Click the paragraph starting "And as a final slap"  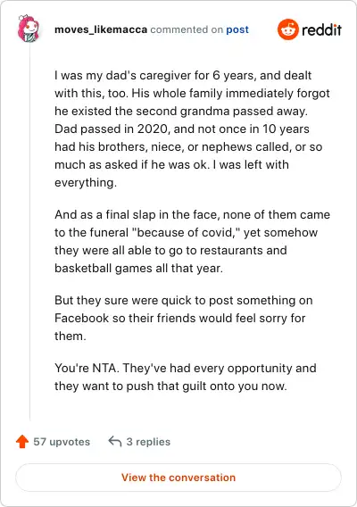pos(192,241)
